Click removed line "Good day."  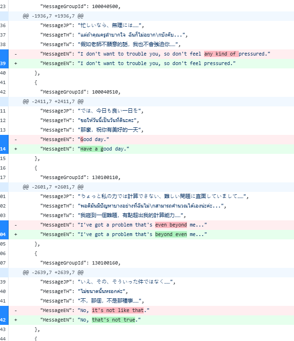click(151, 140)
